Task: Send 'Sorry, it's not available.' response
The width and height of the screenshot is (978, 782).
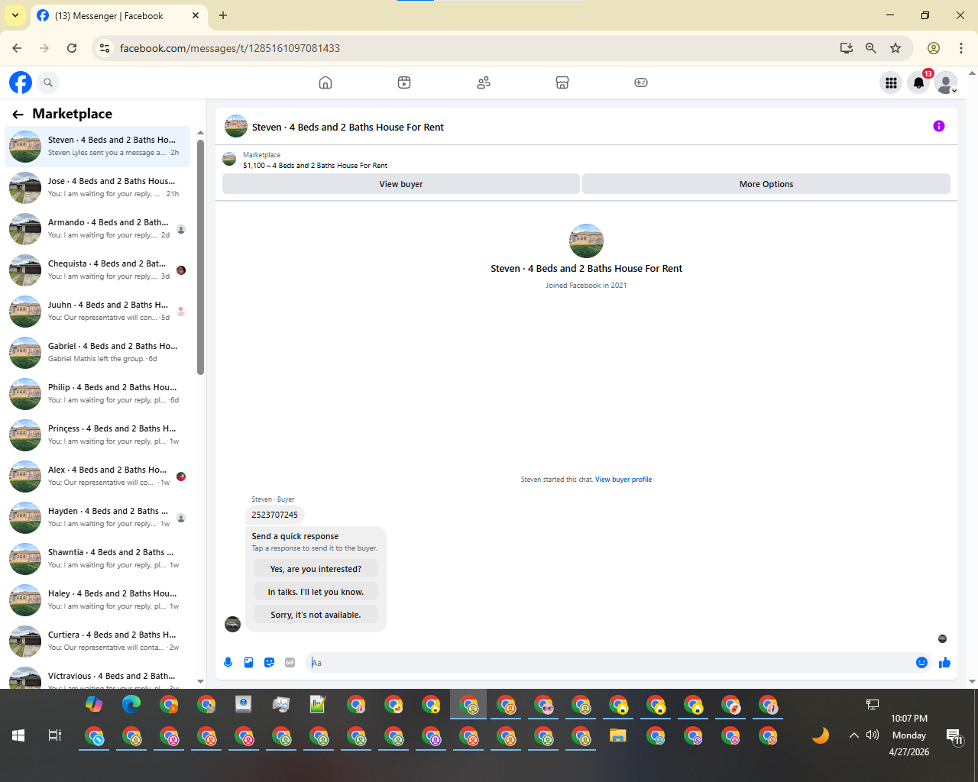Action: (x=316, y=615)
